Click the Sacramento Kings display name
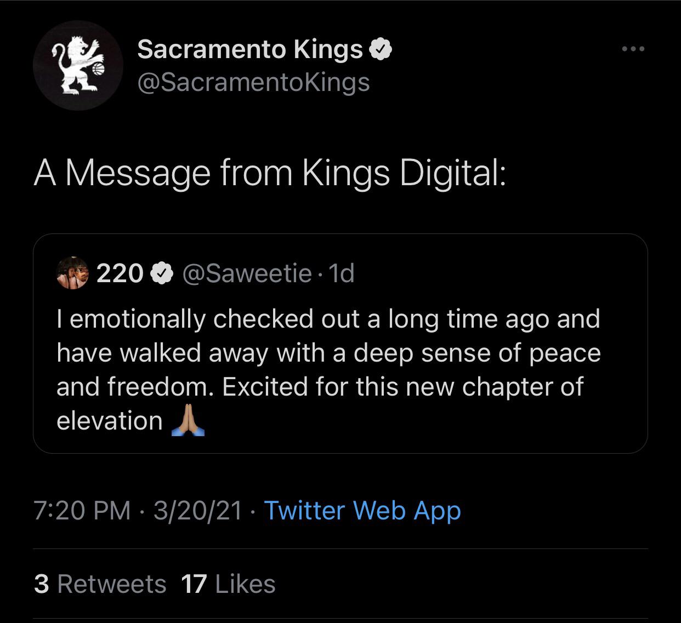This screenshot has height=623, width=681. (x=250, y=50)
